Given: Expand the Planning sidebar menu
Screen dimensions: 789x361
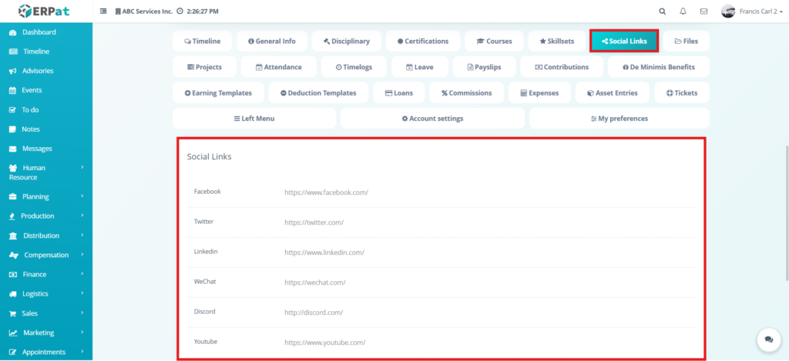Looking at the screenshot, I should coord(46,196).
